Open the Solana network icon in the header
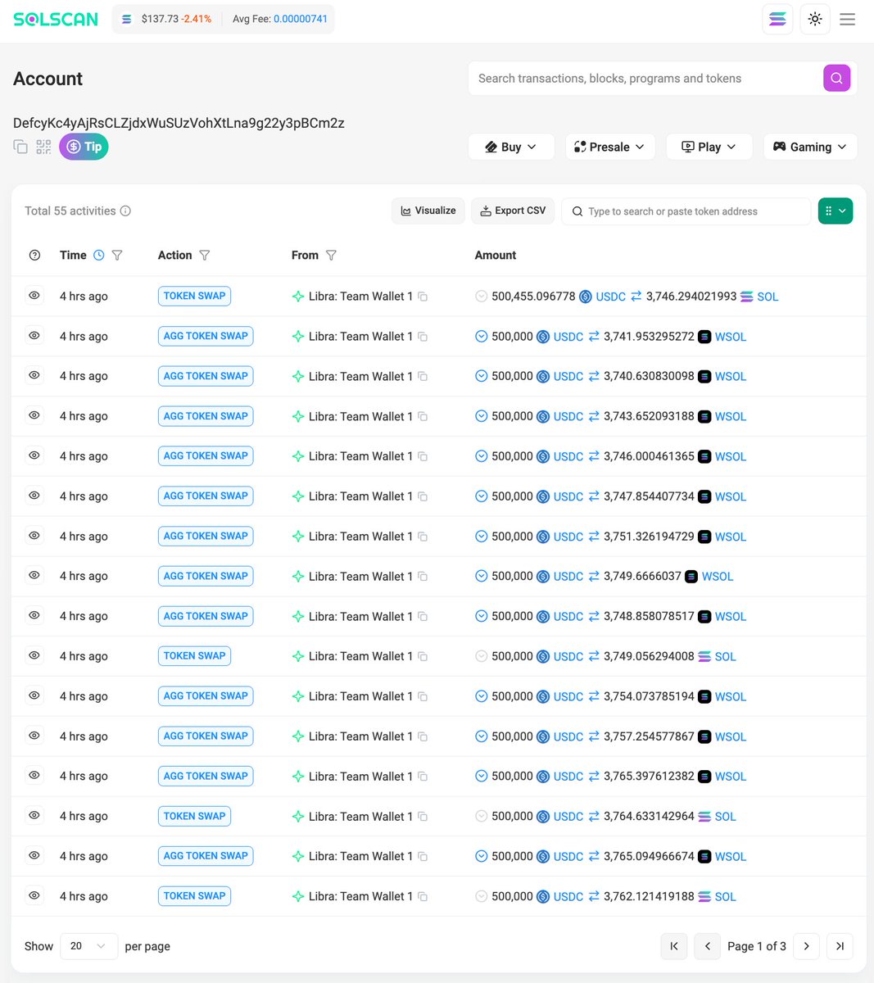Image resolution: width=874 pixels, height=983 pixels. tap(777, 19)
